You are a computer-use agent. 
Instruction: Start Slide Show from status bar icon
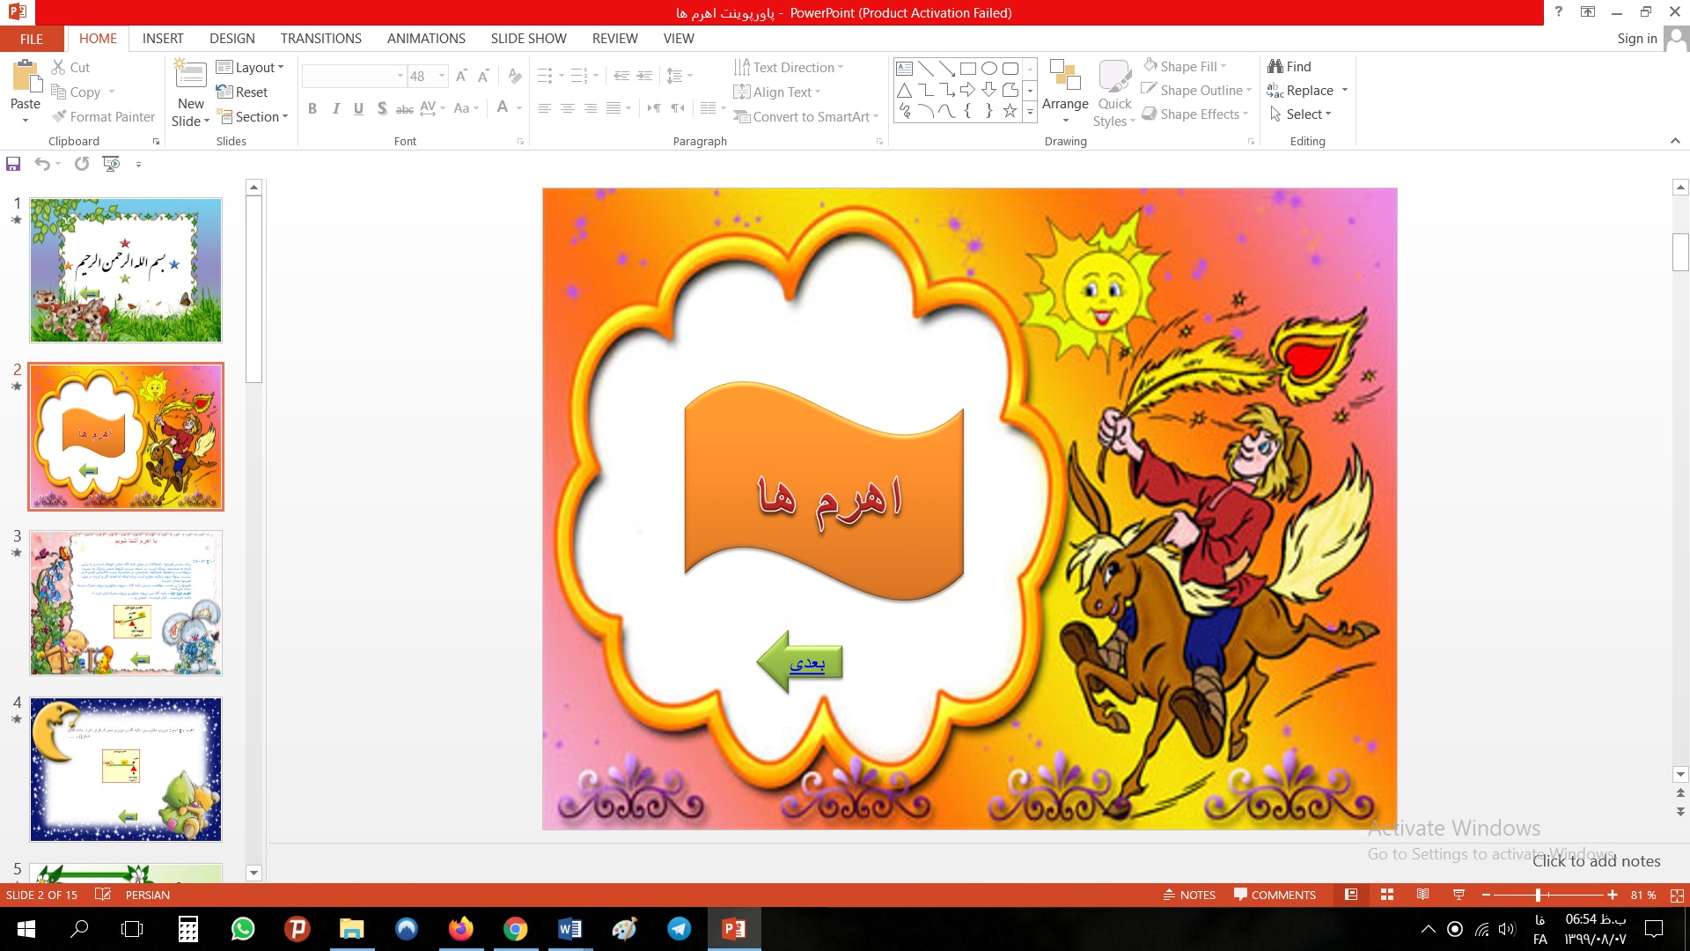point(1459,895)
